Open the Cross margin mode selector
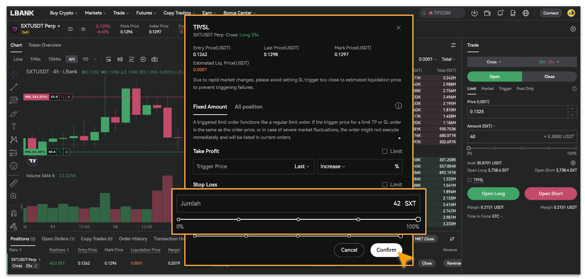Viewport: 585px width, 279px height. pyautogui.click(x=494, y=62)
